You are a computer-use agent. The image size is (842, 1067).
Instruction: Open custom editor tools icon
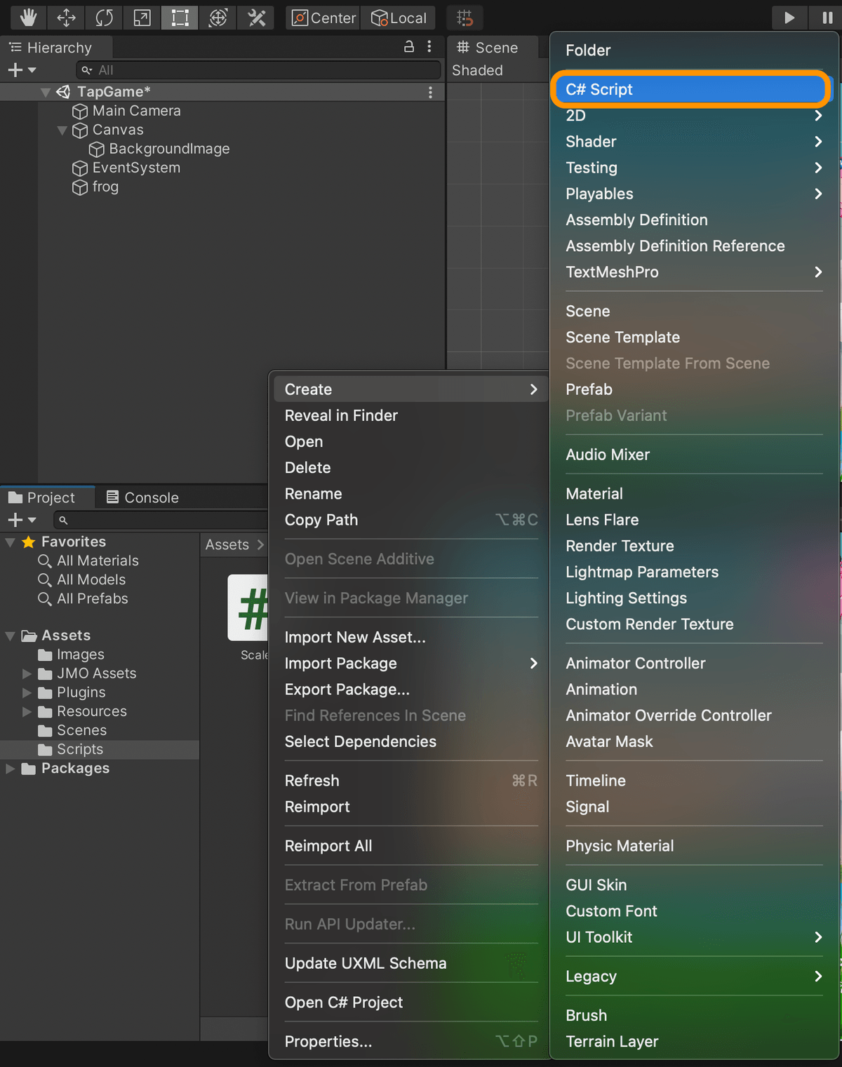(256, 18)
